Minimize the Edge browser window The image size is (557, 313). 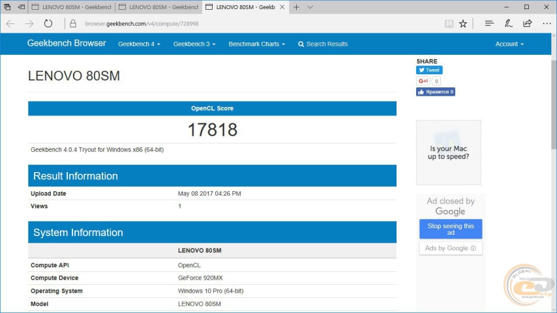(507, 7)
